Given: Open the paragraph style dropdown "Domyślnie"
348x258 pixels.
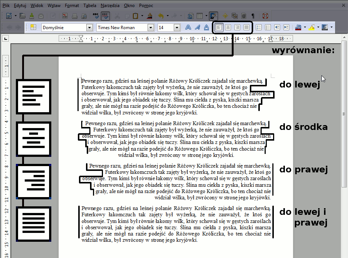Looking at the screenshot, I should [89, 27].
